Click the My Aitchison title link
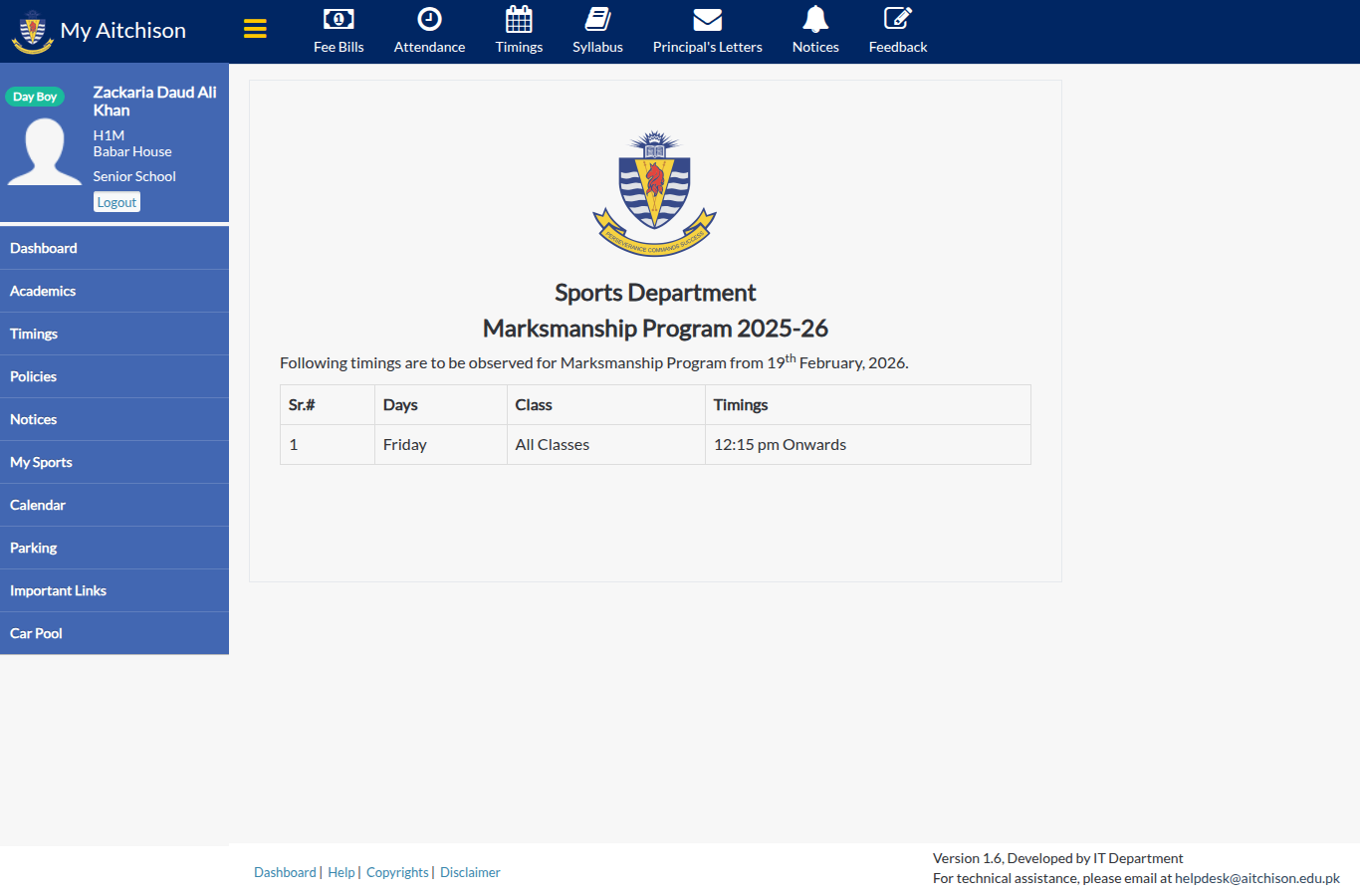 [x=123, y=31]
